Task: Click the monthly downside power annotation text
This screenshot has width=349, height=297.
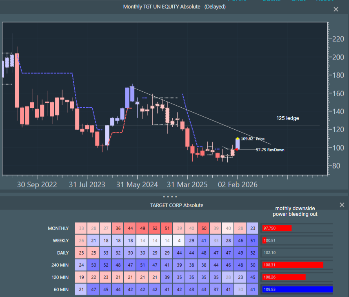Action: 295,211
